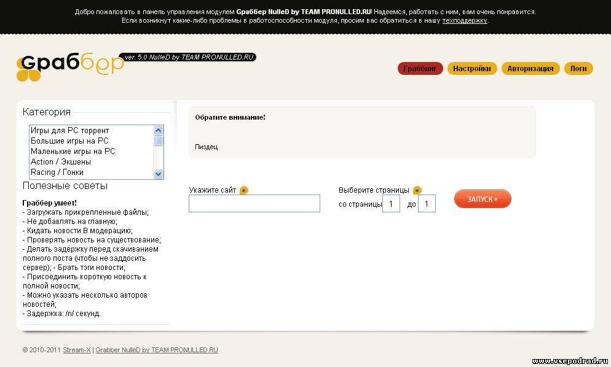Click the category list scroll up arrow

(x=158, y=130)
